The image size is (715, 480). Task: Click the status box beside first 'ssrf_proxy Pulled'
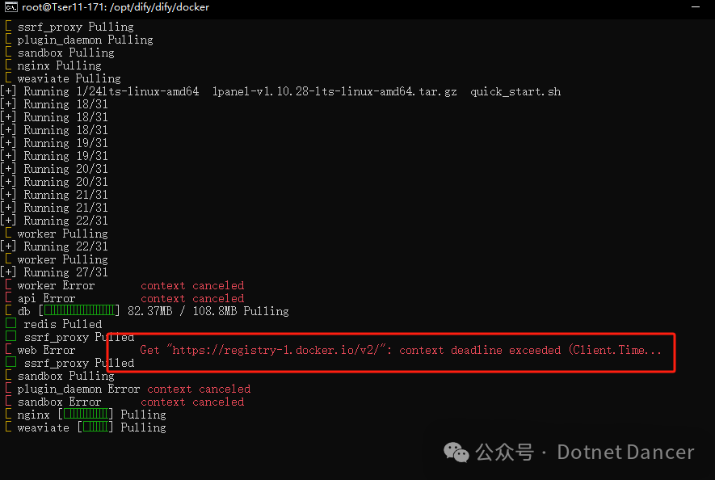[x=11, y=337]
